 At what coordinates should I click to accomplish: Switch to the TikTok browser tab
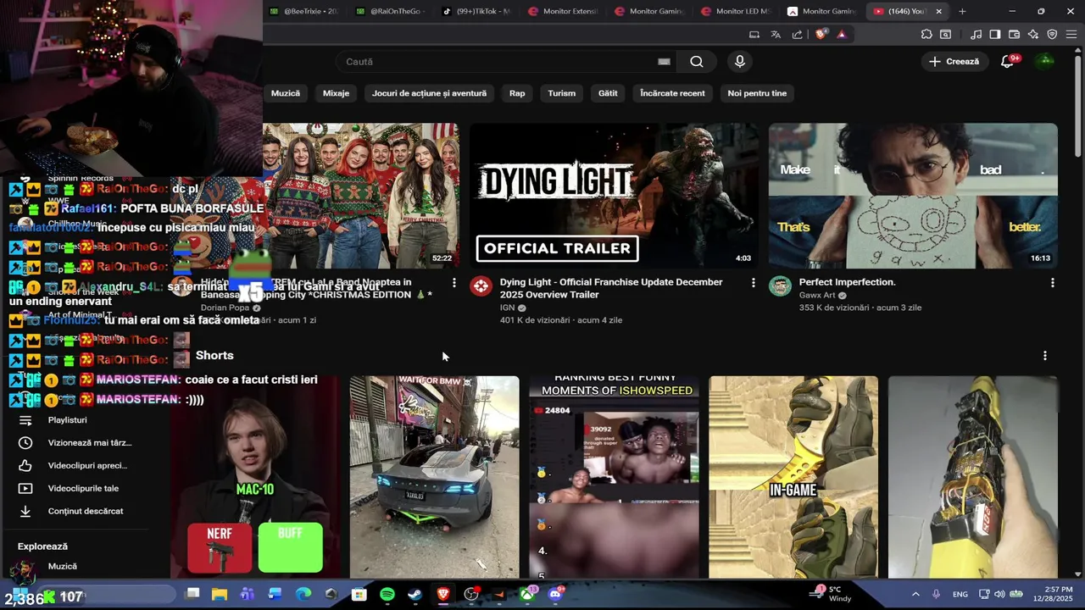(x=477, y=11)
